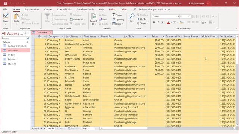Open the gridlines options
The height and width of the screenshot is (134, 239).
click(204, 22)
